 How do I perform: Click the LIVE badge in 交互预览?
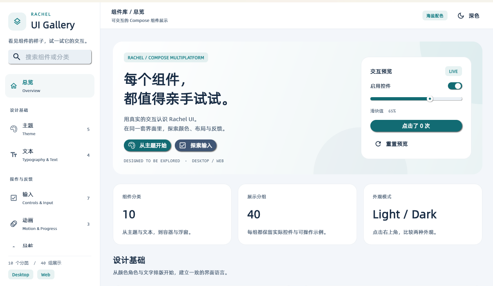(453, 71)
